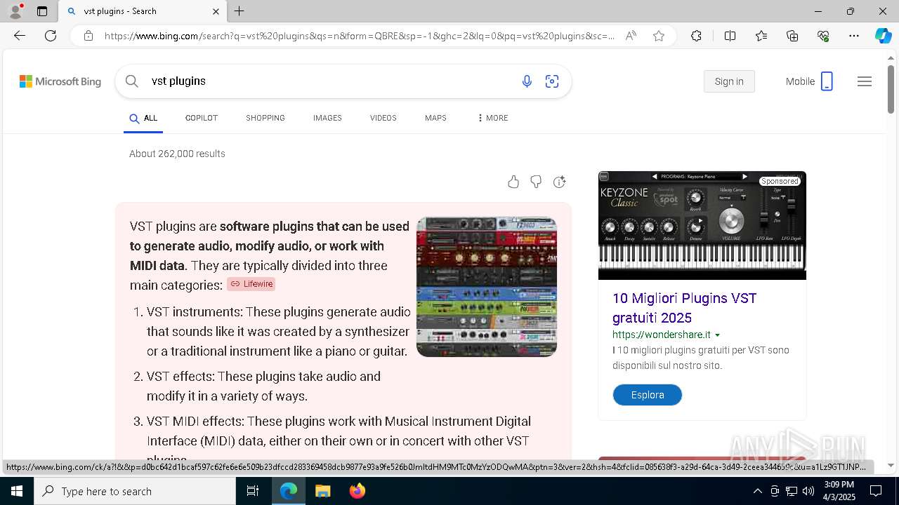Switch to the COPILOT tab
The height and width of the screenshot is (505, 899).
(x=202, y=118)
